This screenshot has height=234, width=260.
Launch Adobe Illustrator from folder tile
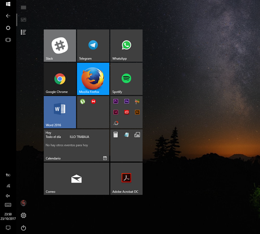pos(137,112)
